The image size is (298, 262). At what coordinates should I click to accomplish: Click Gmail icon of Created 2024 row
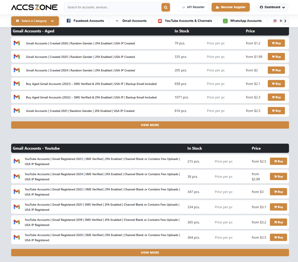click(x=17, y=70)
